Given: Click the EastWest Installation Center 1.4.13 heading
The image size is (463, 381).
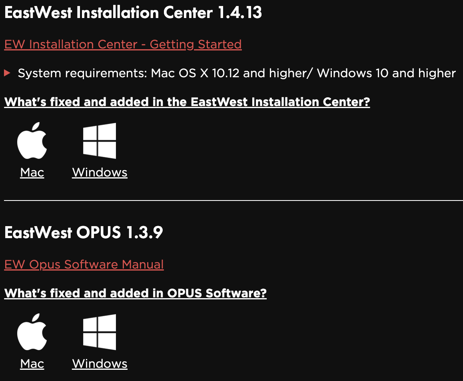Looking at the screenshot, I should pyautogui.click(x=133, y=12).
